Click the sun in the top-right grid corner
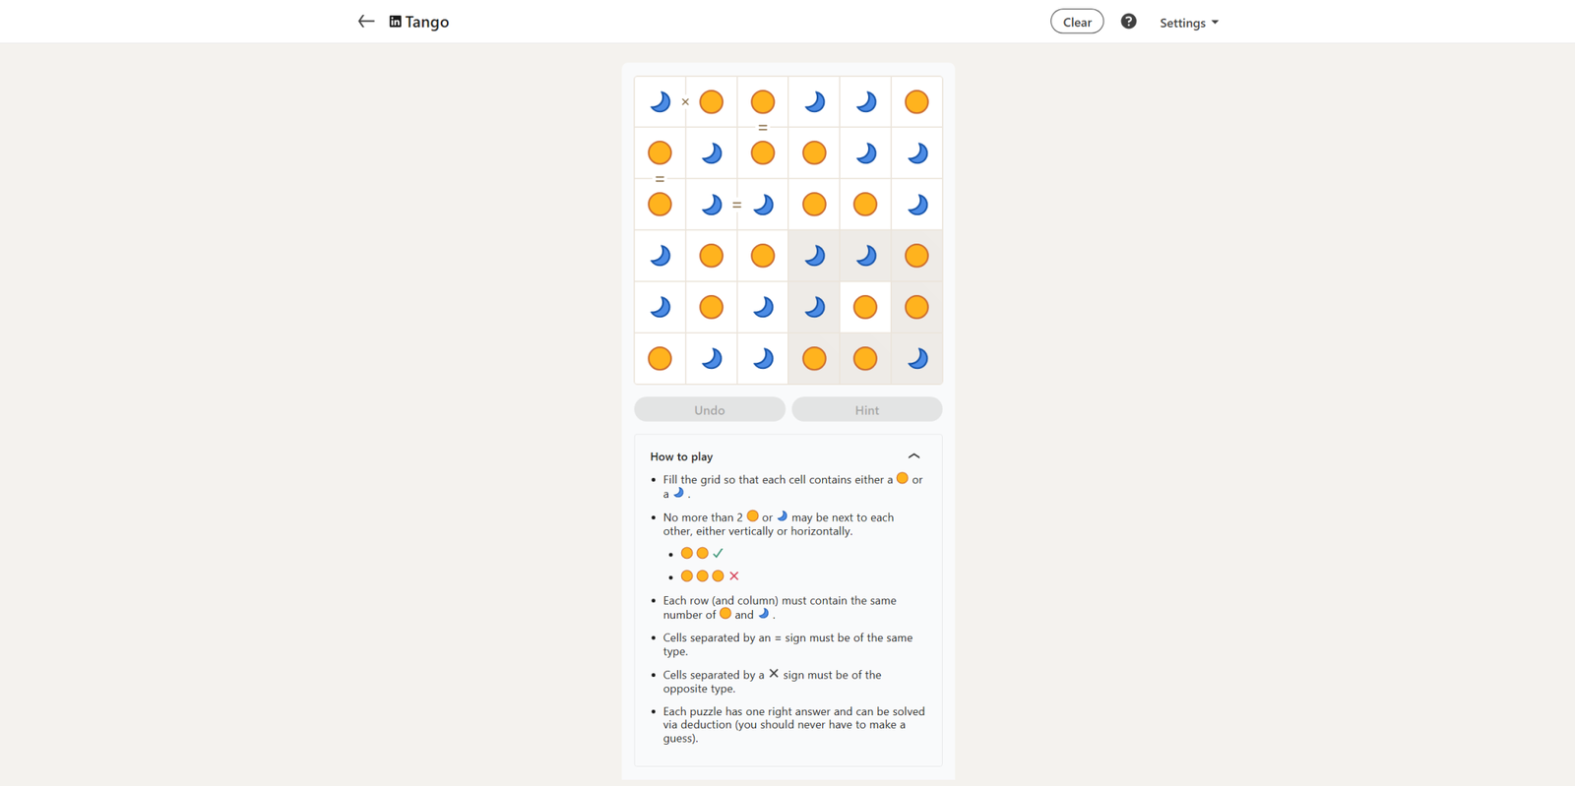The height and width of the screenshot is (786, 1575). tap(916, 102)
